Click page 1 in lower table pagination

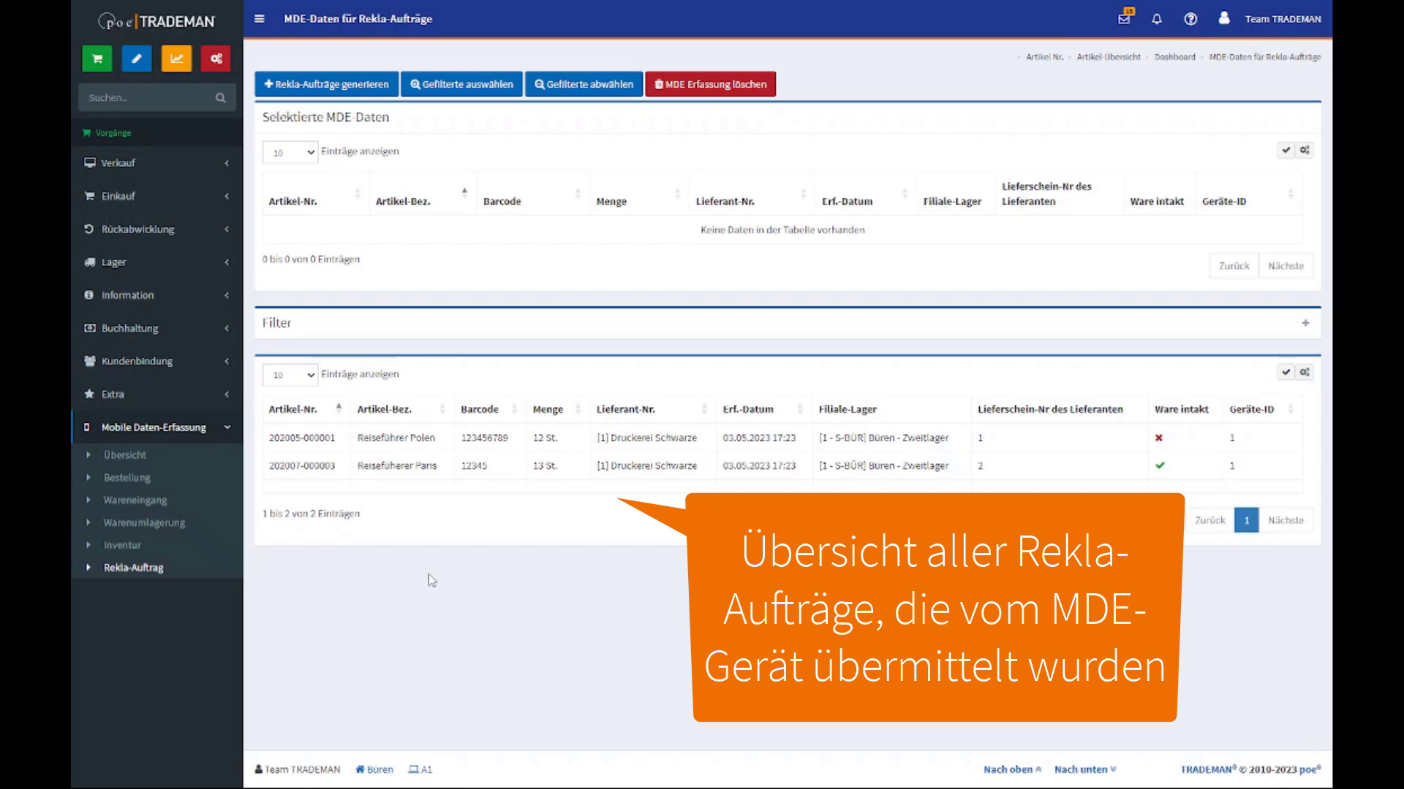pyautogui.click(x=1246, y=520)
